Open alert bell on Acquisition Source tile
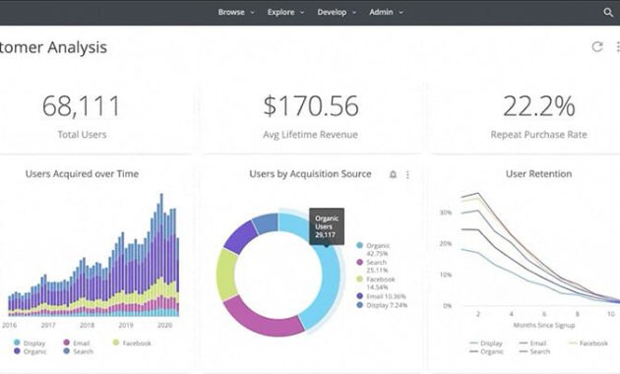 tap(393, 174)
